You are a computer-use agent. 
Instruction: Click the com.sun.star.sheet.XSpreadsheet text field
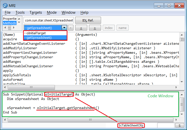coord(48,20)
